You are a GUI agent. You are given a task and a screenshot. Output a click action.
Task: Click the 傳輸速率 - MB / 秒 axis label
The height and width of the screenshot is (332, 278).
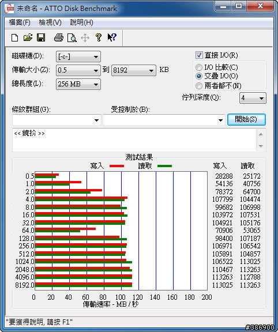[x=111, y=304]
